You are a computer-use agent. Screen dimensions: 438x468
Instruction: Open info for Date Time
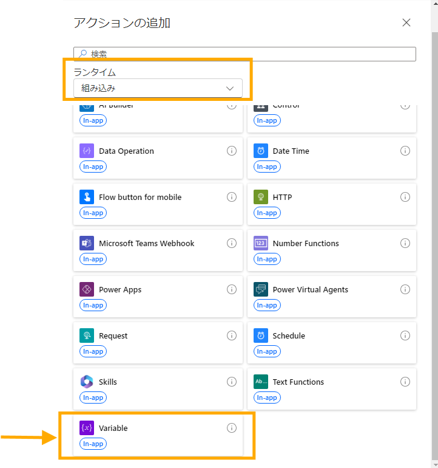(x=405, y=151)
